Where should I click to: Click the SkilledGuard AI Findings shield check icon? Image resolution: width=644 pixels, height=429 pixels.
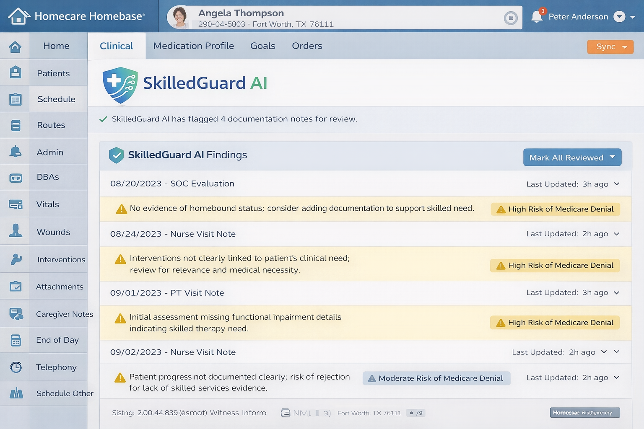pyautogui.click(x=116, y=155)
